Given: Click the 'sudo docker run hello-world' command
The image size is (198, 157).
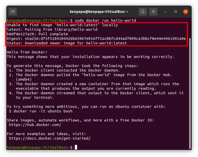Looking at the screenshot, I should tap(105, 20).
